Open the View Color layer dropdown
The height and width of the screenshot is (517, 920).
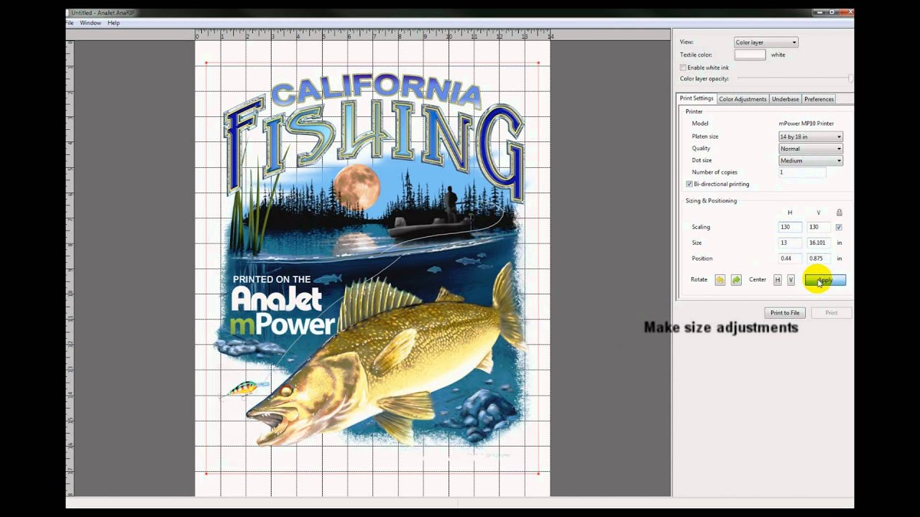(765, 42)
